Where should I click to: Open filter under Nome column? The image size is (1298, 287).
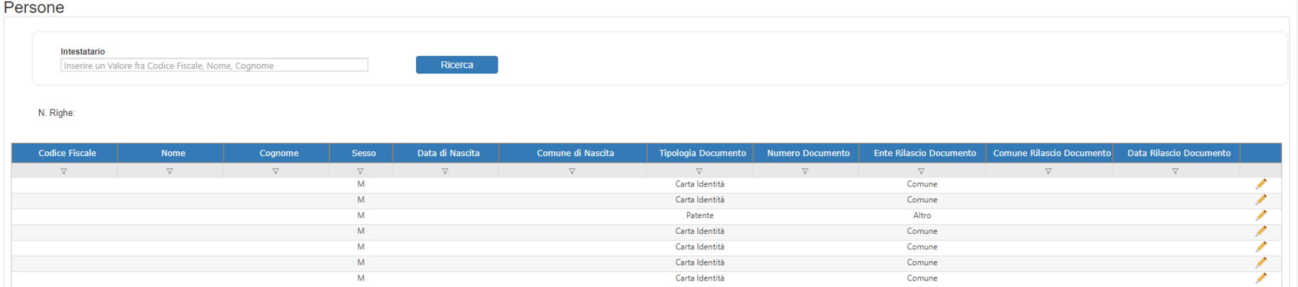tap(169, 171)
